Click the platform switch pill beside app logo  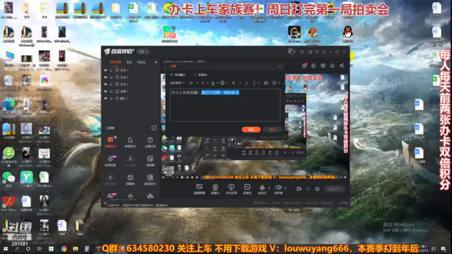pyautogui.click(x=143, y=51)
